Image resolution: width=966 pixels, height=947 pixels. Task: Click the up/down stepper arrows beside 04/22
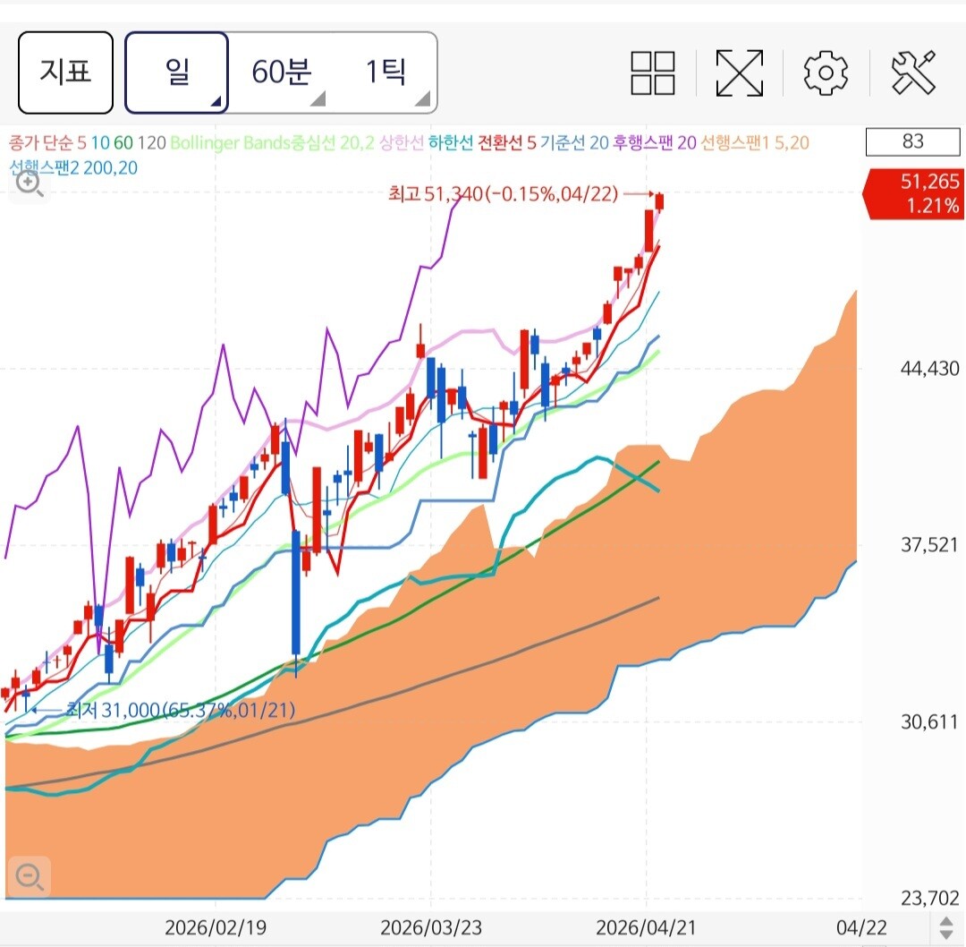click(945, 928)
